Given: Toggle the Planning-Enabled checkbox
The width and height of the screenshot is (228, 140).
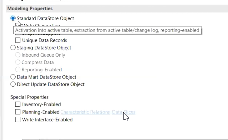Looking at the screenshot, I should [18, 112].
